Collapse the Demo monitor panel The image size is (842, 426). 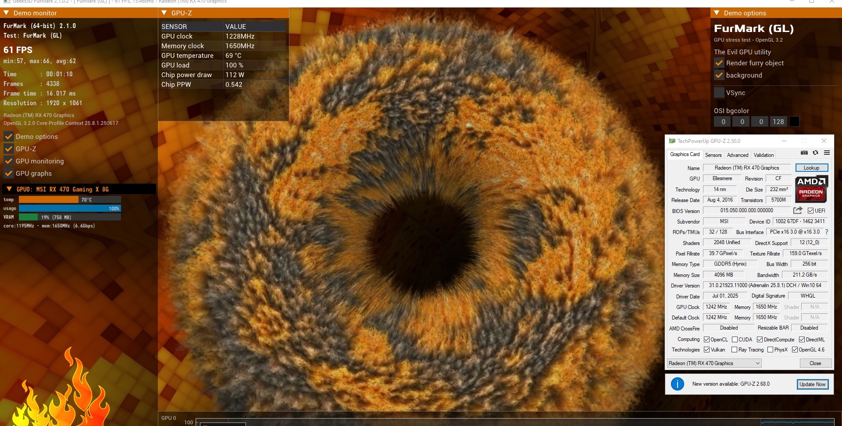(7, 13)
